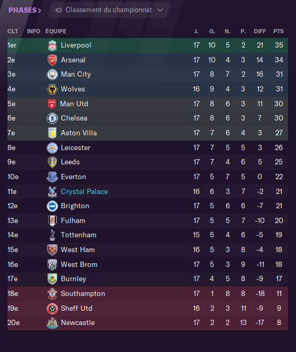Click the Tottenham cockerel crest

pyautogui.click(x=52, y=235)
